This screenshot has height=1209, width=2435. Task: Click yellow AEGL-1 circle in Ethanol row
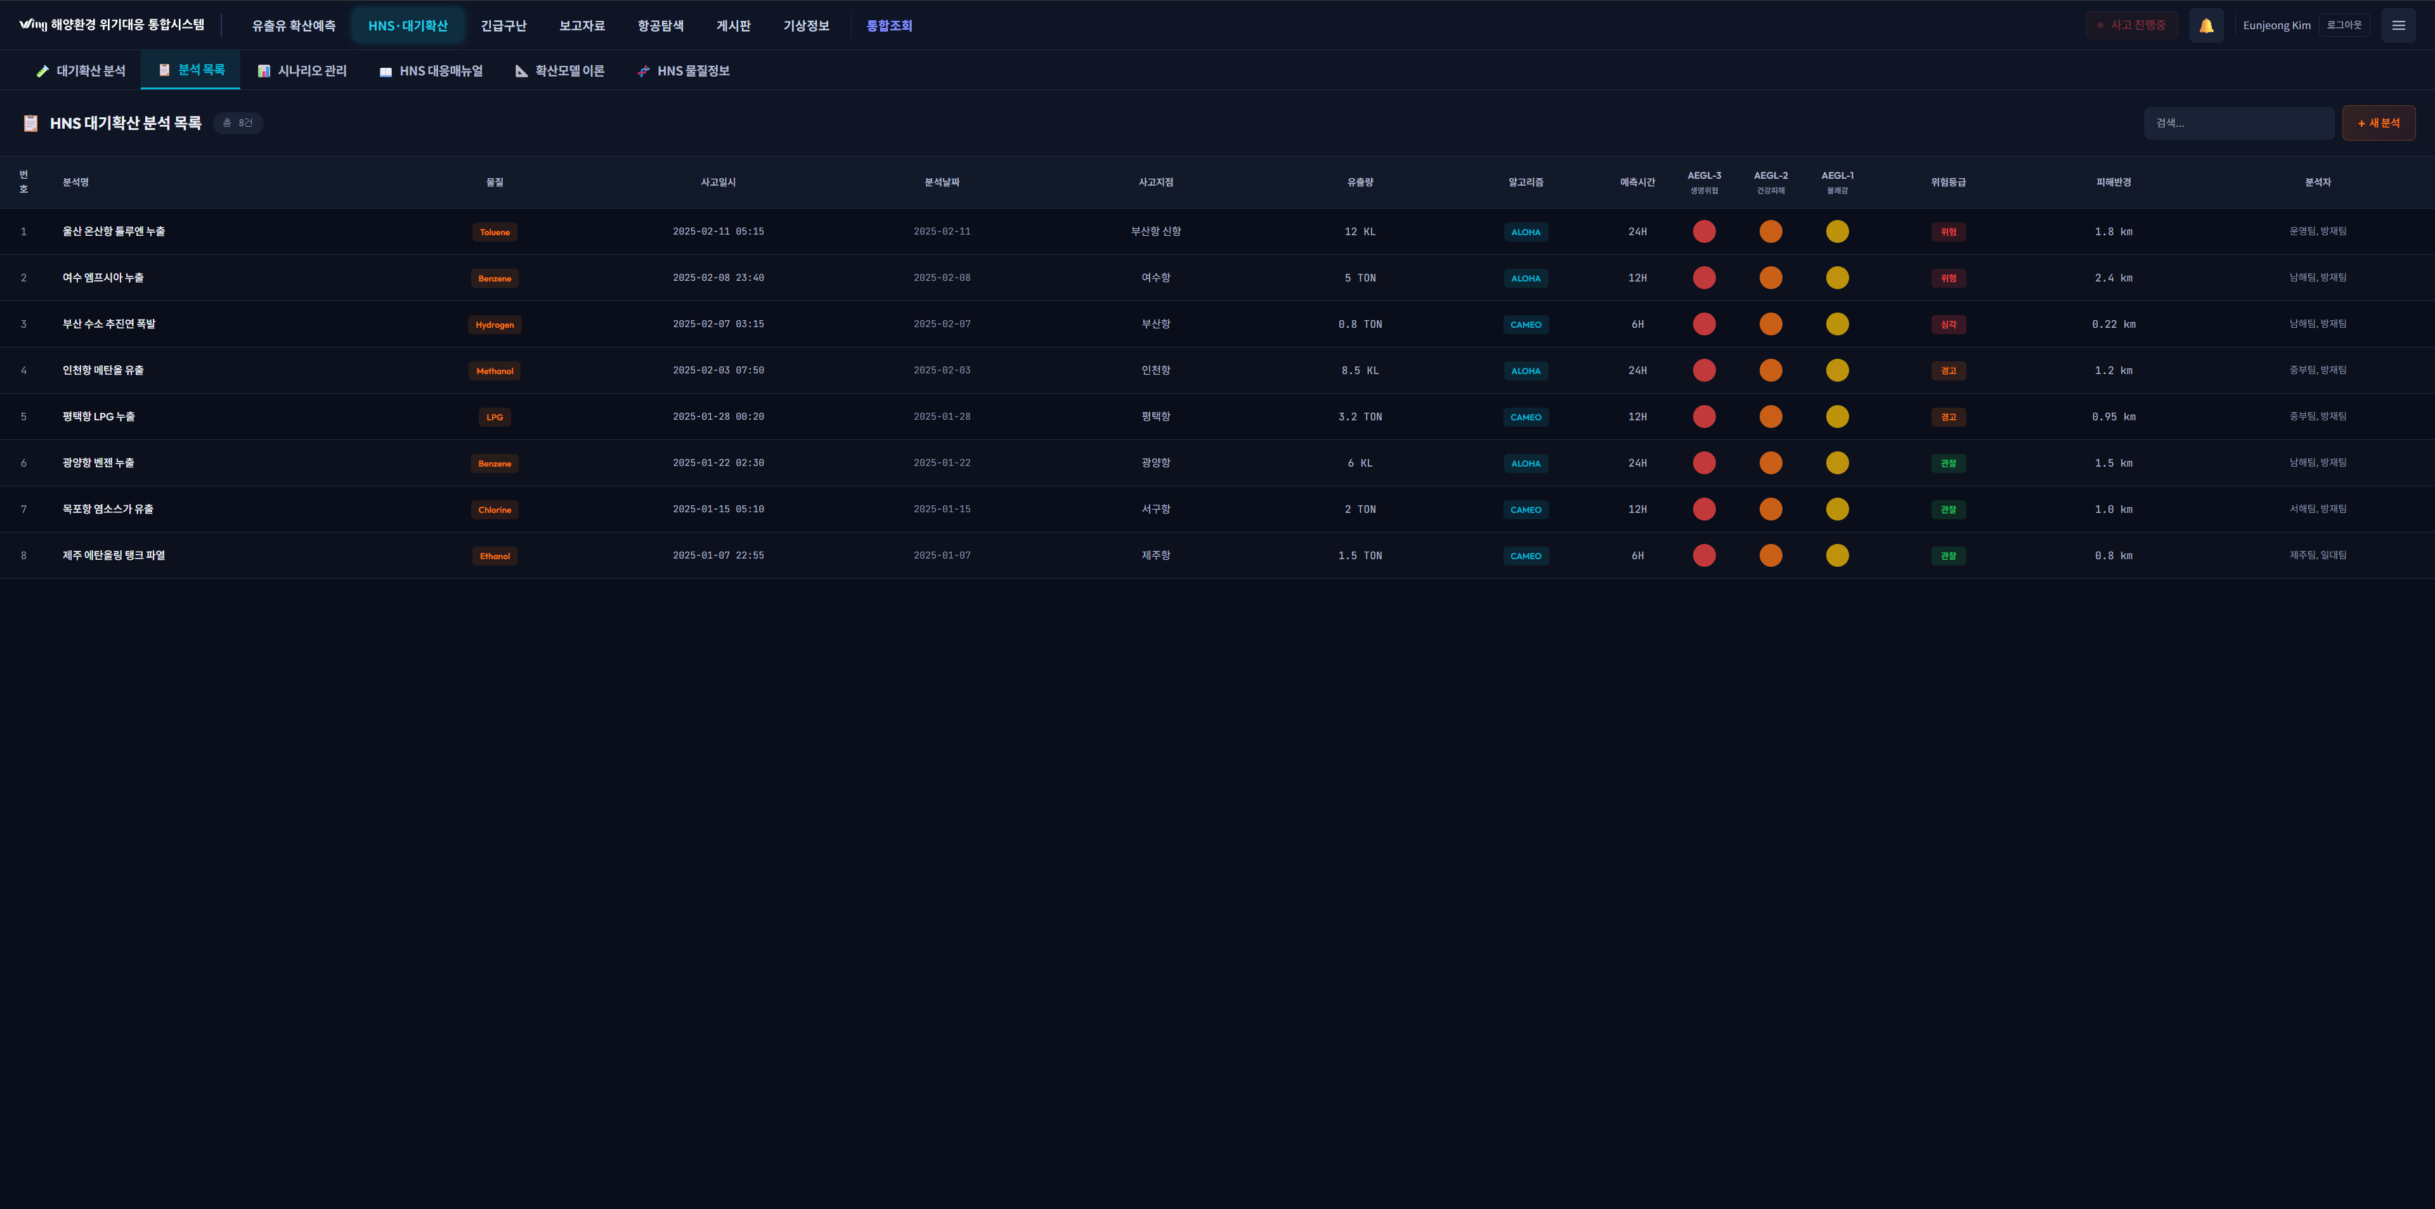pyautogui.click(x=1836, y=556)
